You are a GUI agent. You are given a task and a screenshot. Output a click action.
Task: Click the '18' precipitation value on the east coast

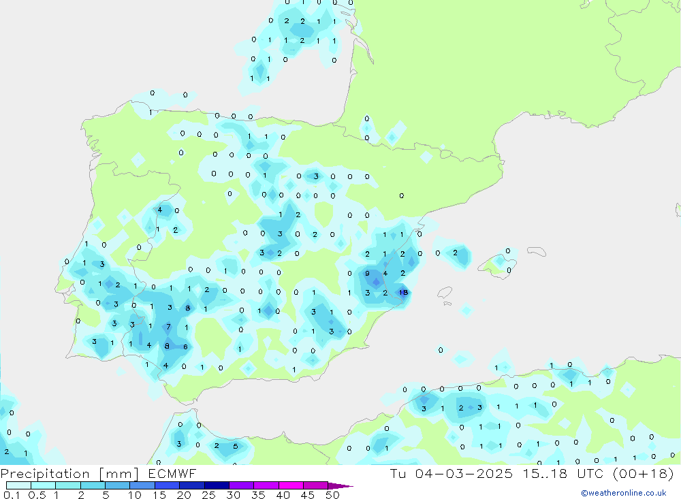[403, 292]
